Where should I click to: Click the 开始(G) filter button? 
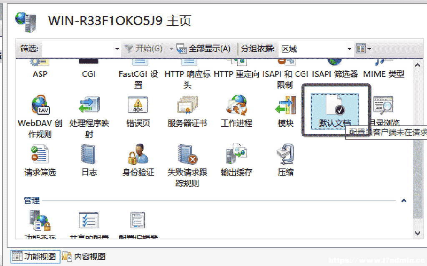(143, 49)
